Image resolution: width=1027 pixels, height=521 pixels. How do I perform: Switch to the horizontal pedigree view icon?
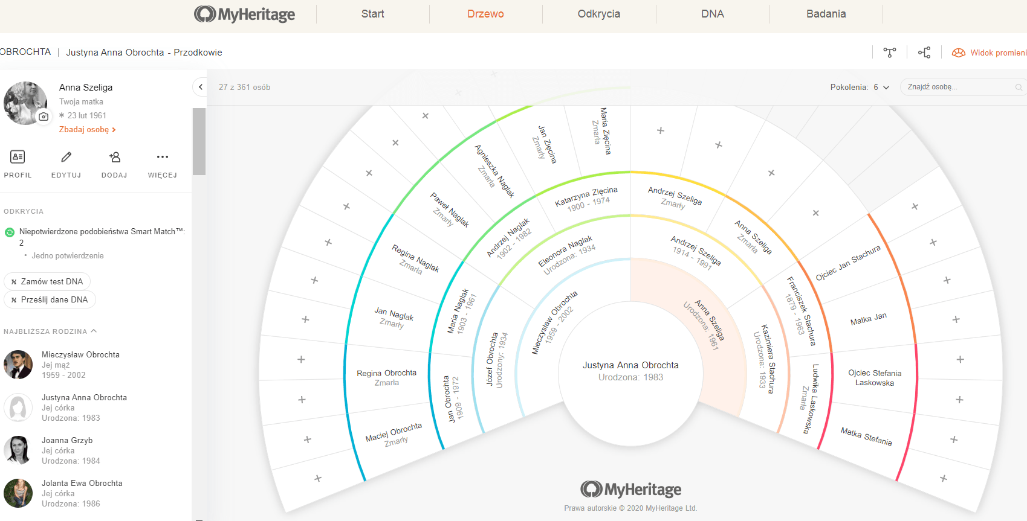pos(924,53)
